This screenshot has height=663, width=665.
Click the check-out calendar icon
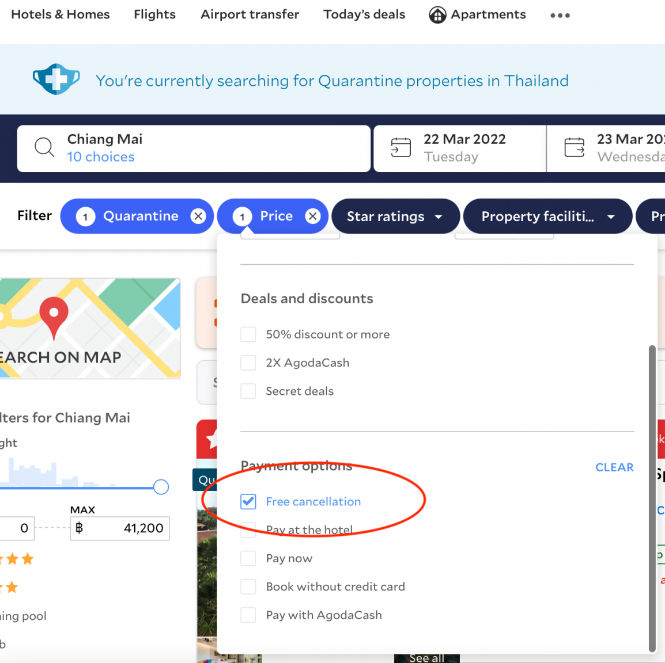click(575, 147)
